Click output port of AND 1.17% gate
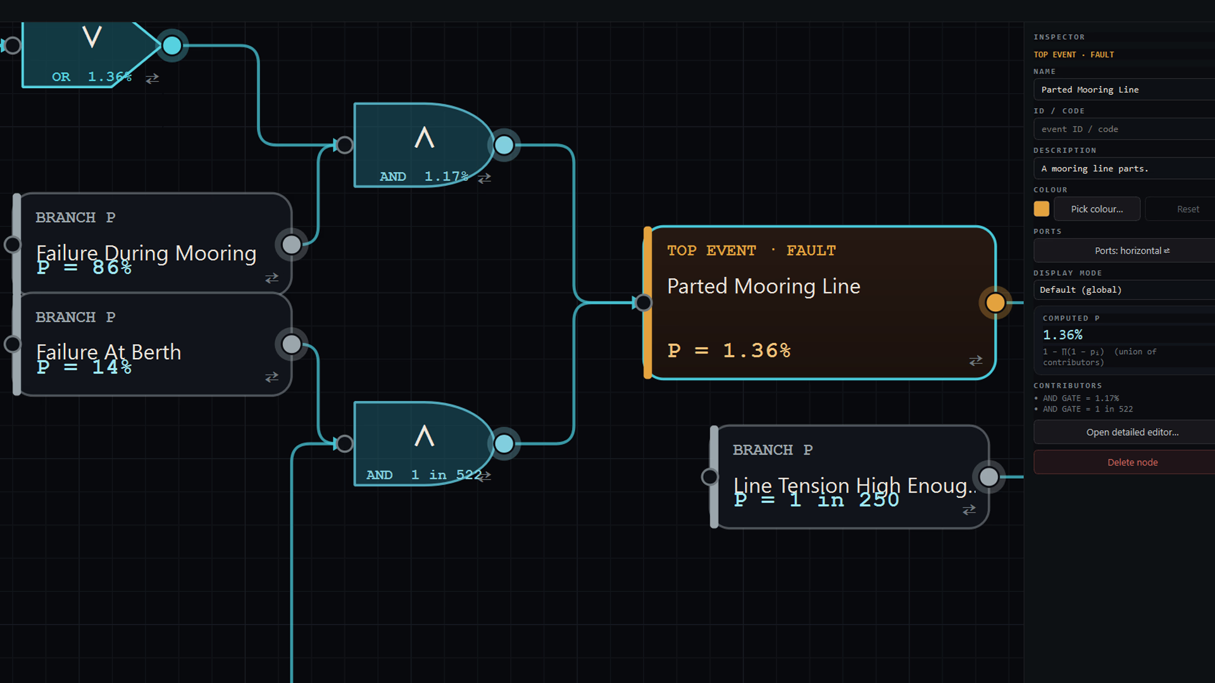1215x683 pixels. [504, 145]
